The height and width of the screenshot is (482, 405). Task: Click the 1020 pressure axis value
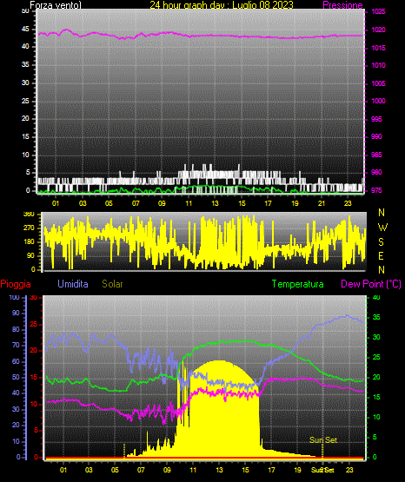(378, 30)
